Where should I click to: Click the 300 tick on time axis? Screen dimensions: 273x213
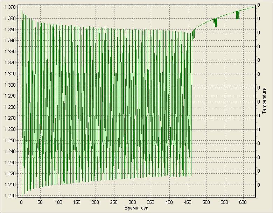coord(132,202)
